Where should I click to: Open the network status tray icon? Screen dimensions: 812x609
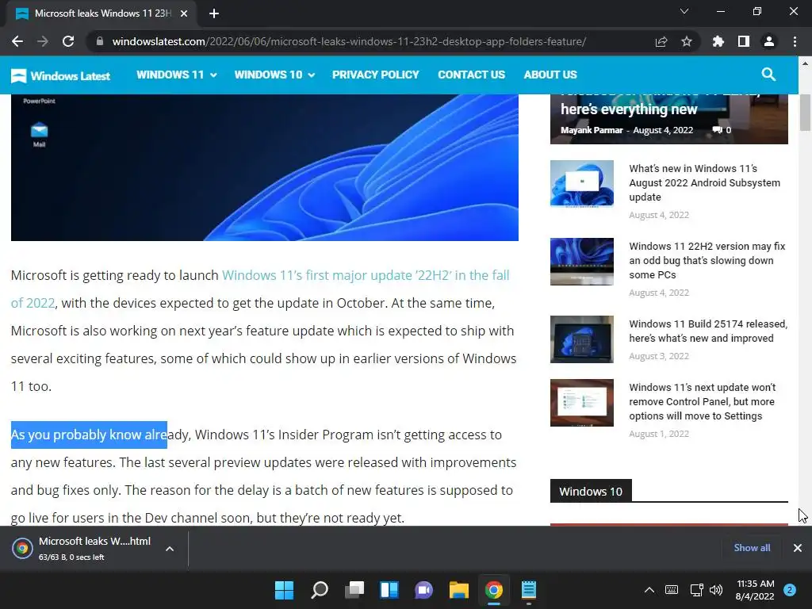[696, 590]
